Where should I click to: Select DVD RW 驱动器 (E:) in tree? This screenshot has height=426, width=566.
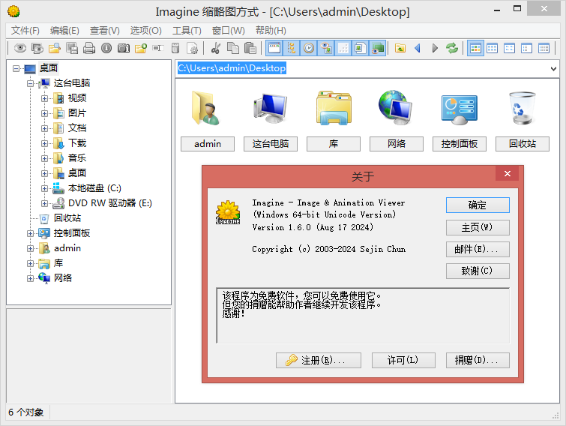coord(110,203)
